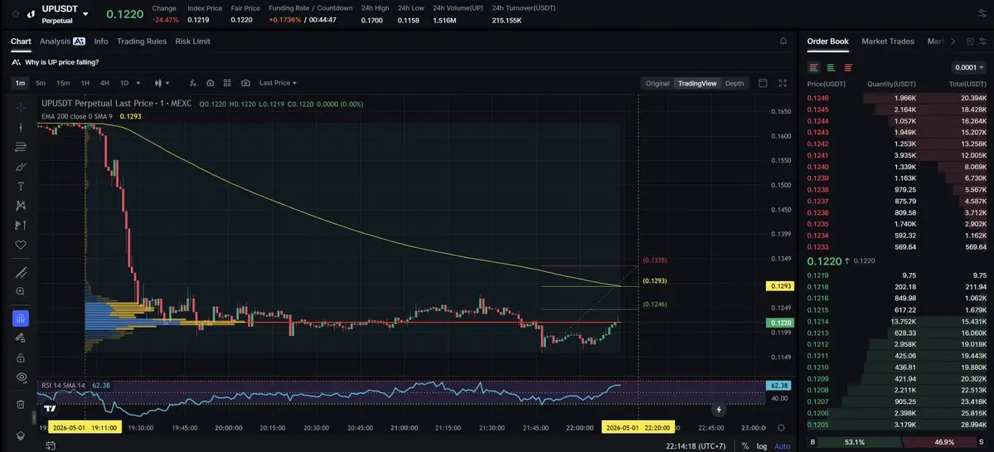Select the 15m timeframe
994x452 pixels.
pos(63,83)
